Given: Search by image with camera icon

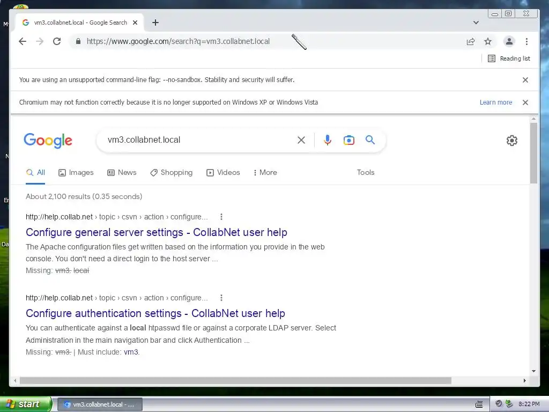Looking at the screenshot, I should tap(348, 140).
